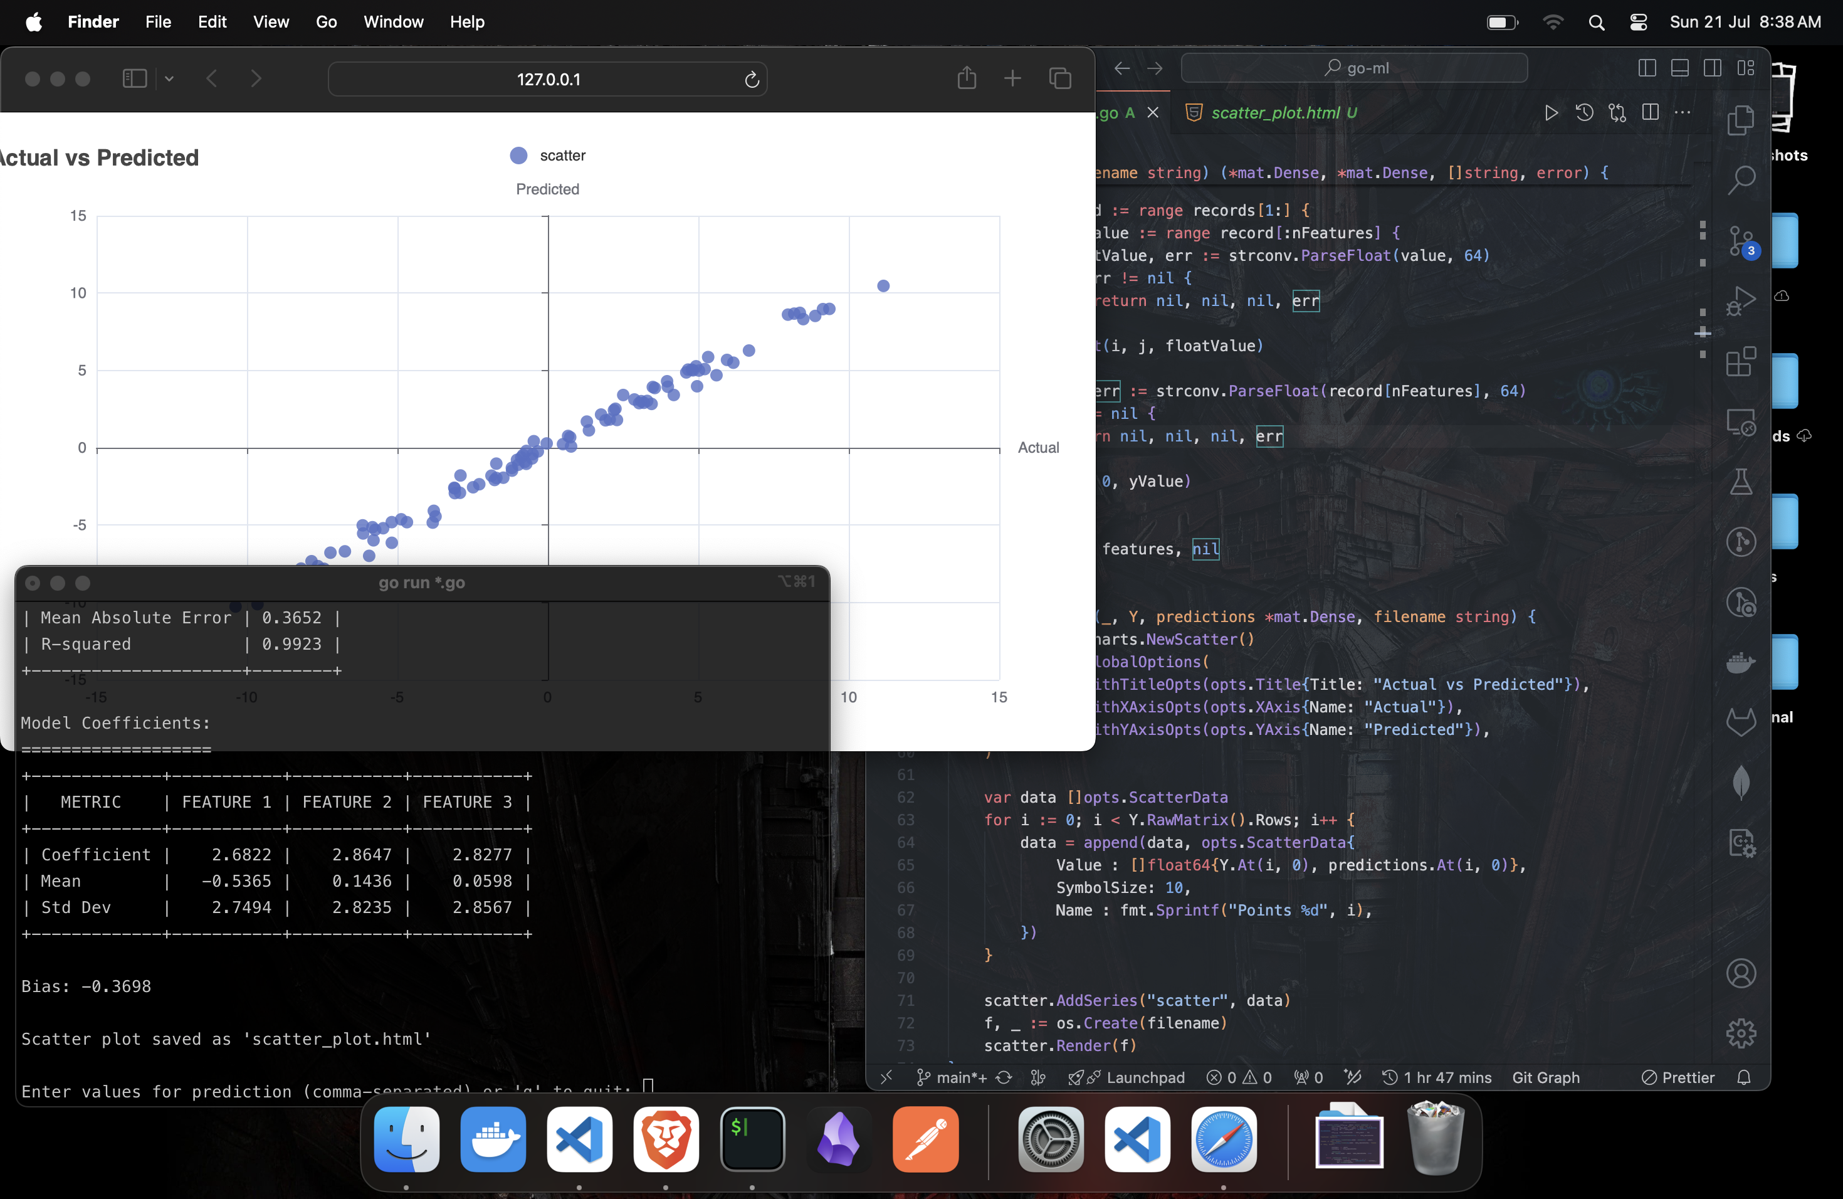Screen dimensions: 1843x1199
Task: Toggle VS Code primary side bar
Action: click(1647, 68)
